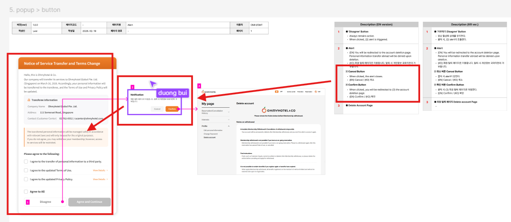The height and width of the screenshot is (222, 511).
Task: Click the duong bui collaborator cursor label
Action: (173, 92)
